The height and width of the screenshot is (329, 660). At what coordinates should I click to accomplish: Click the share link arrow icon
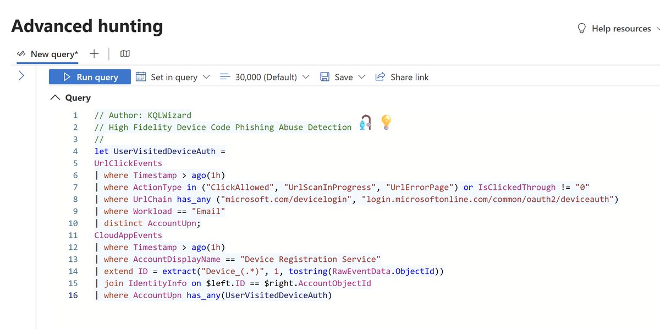380,77
